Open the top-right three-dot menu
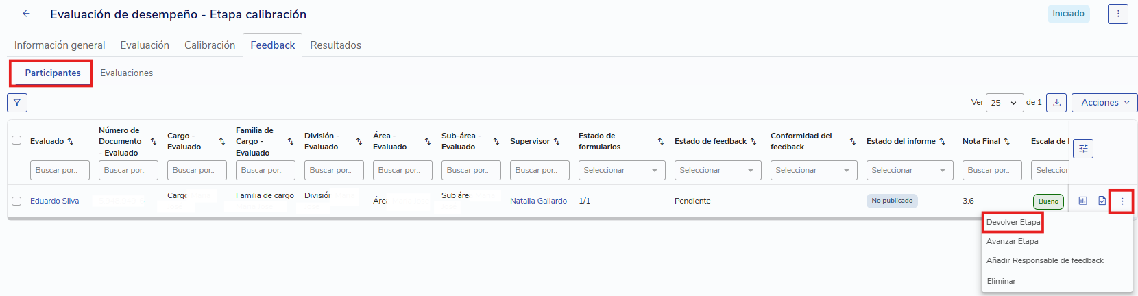This screenshot has width=1138, height=296. pos(1118,14)
